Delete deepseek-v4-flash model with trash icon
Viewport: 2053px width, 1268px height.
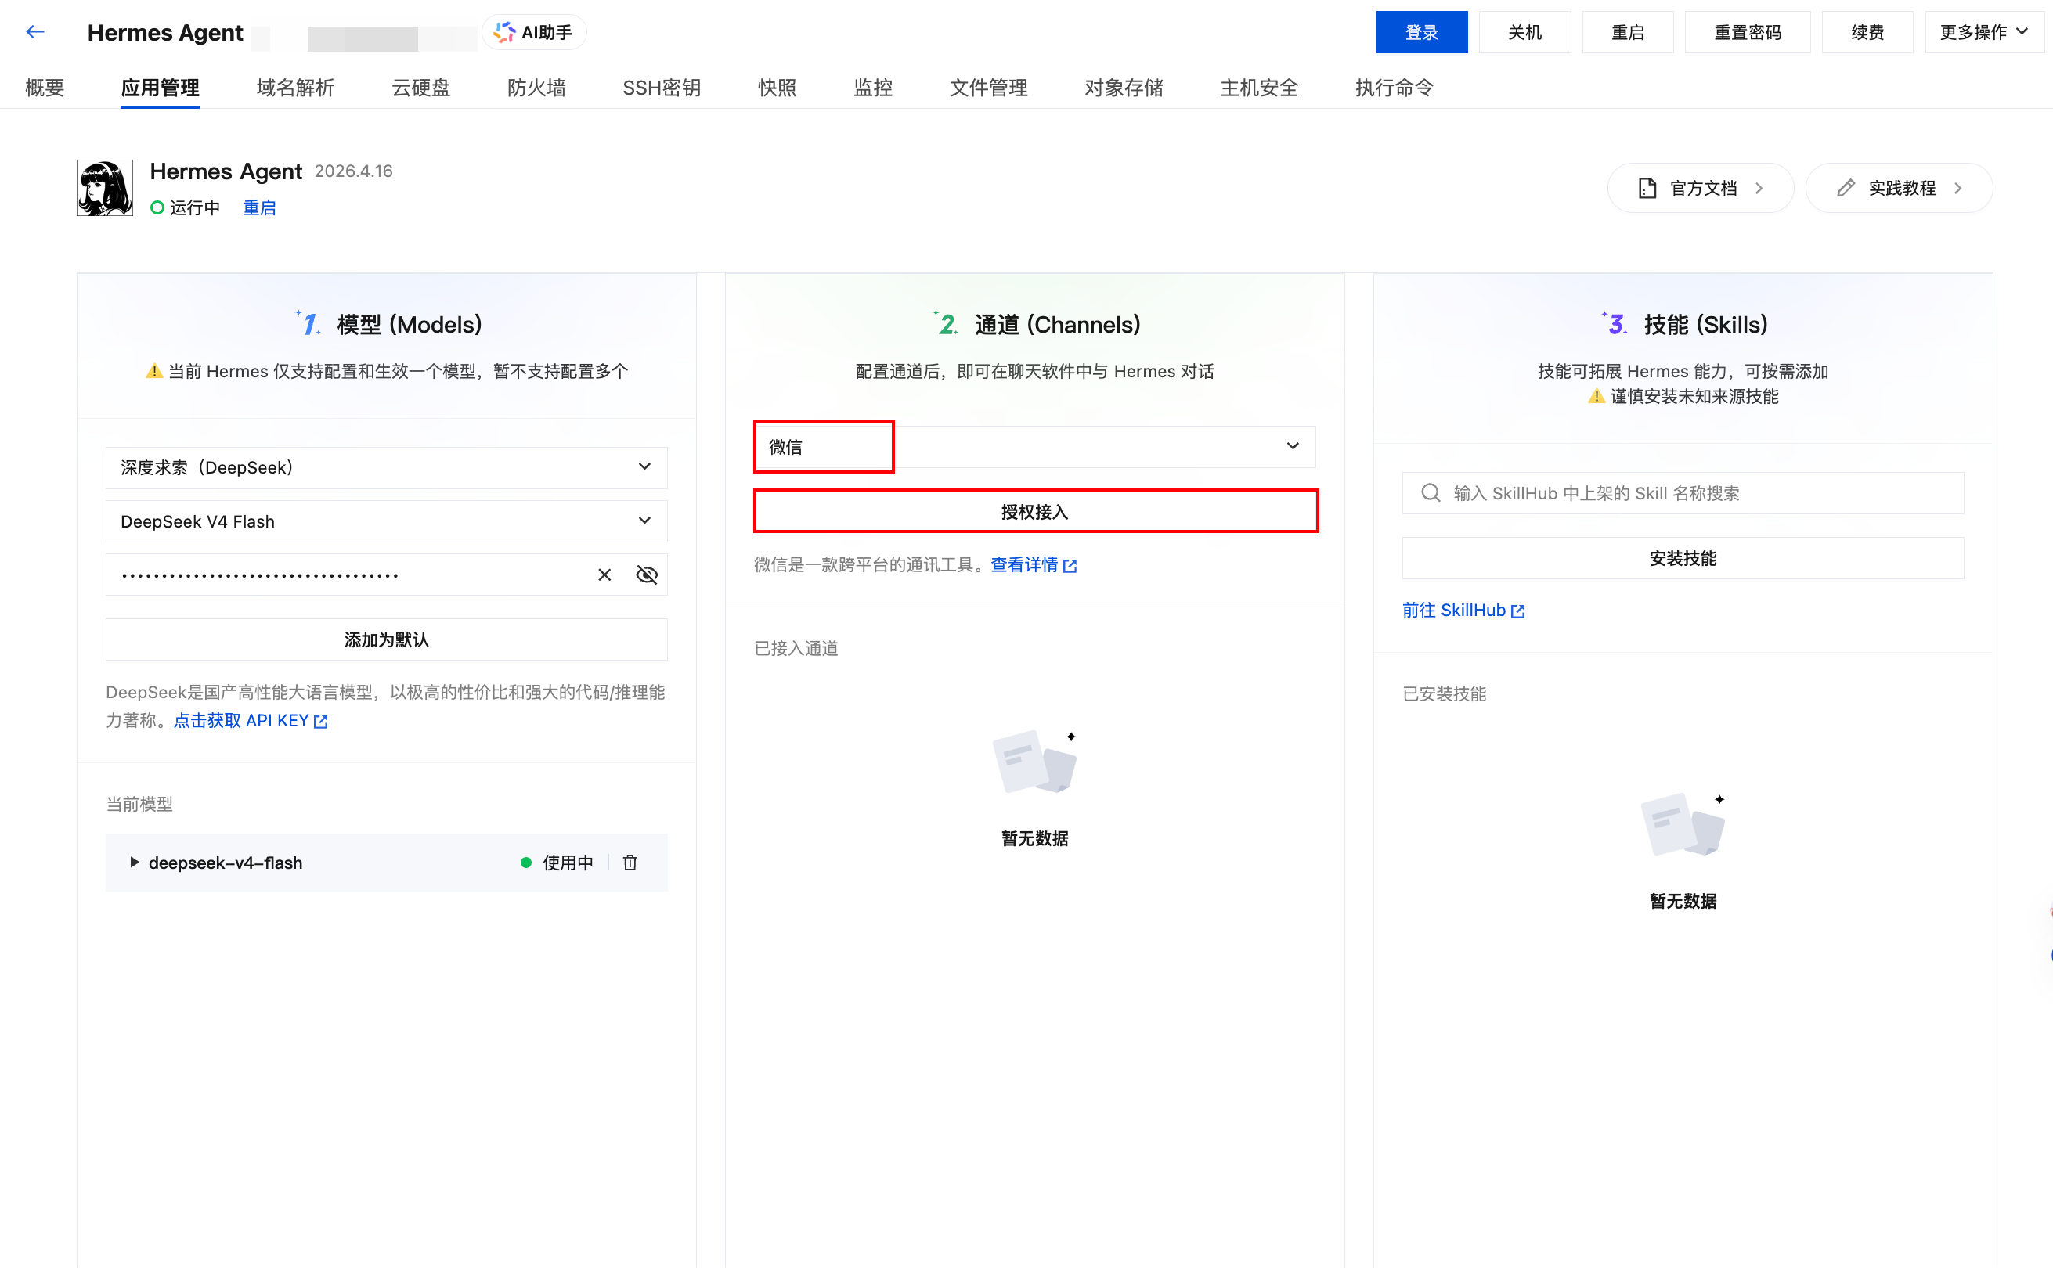coord(630,862)
